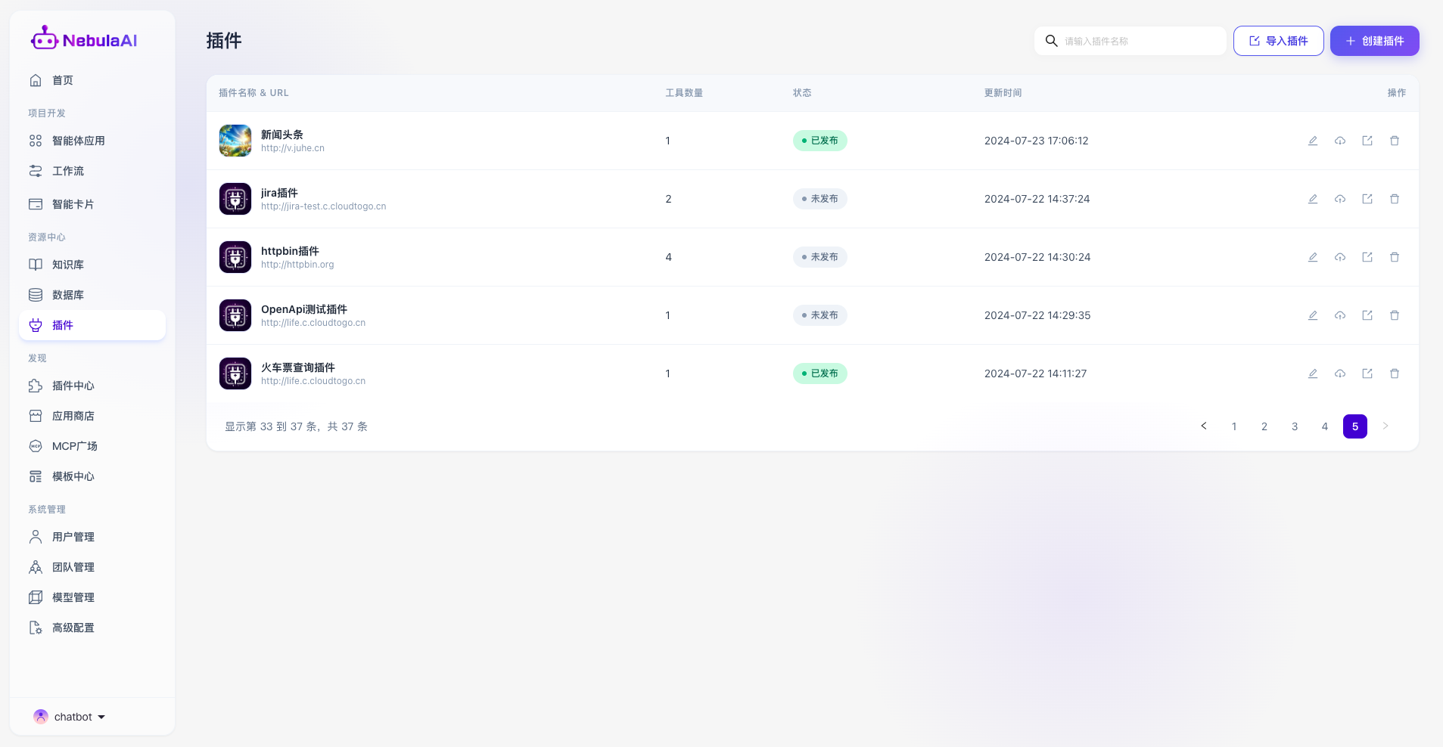The image size is (1443, 747).
Task: Navigate to MCP广场 in sidebar
Action: [74, 446]
